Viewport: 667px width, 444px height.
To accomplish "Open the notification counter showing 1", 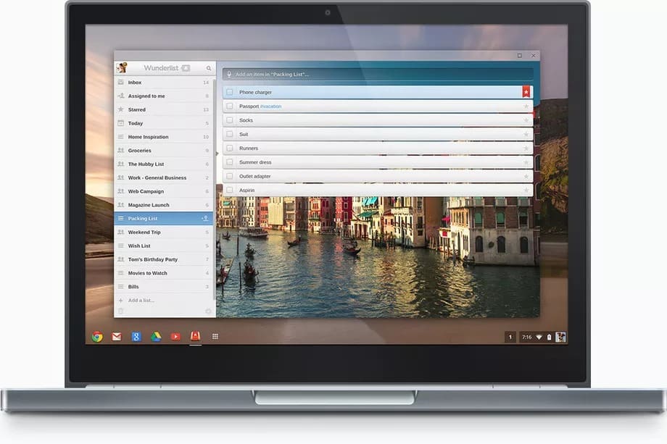I will [510, 337].
